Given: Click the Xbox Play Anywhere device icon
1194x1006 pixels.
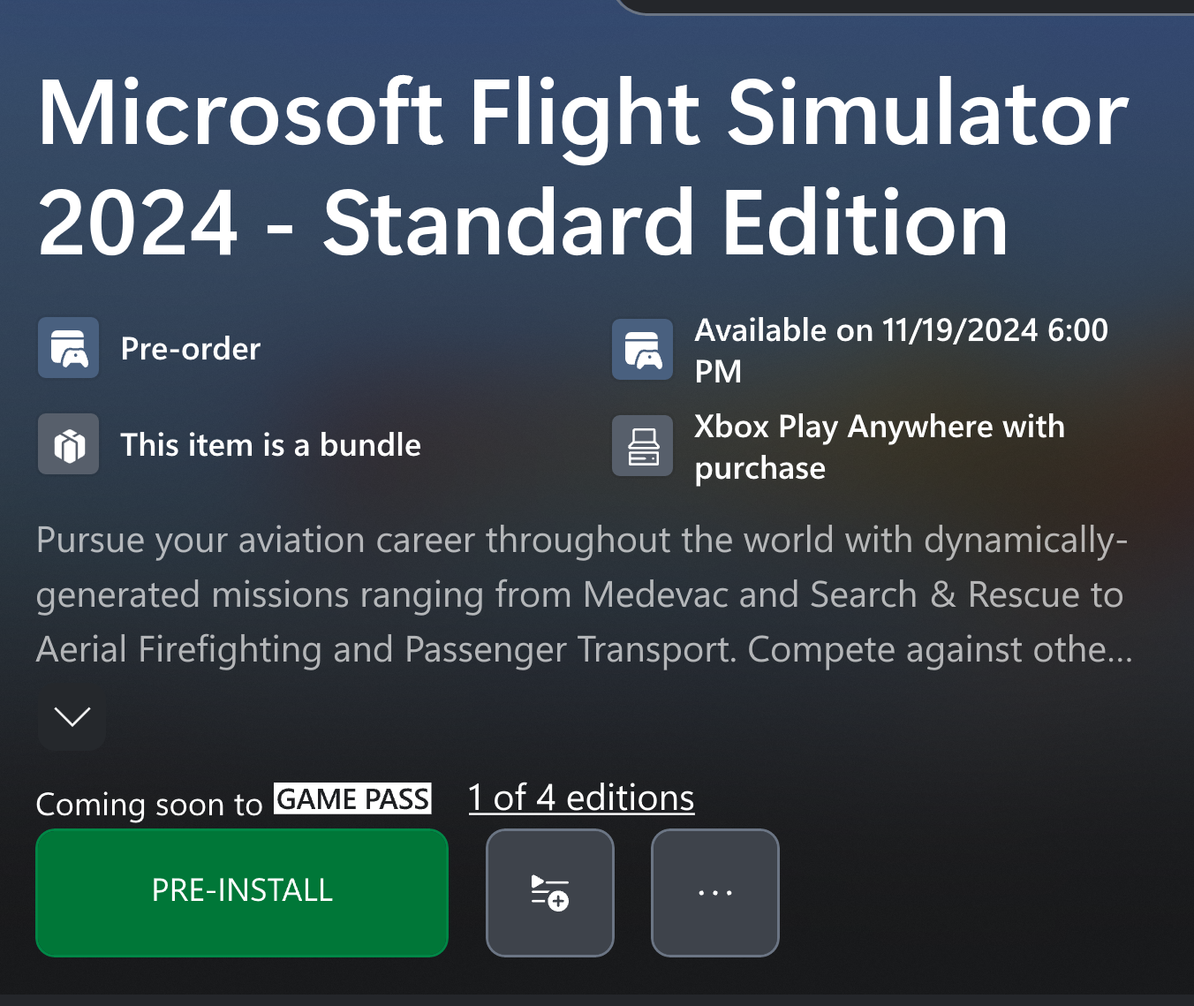Looking at the screenshot, I should coord(643,446).
